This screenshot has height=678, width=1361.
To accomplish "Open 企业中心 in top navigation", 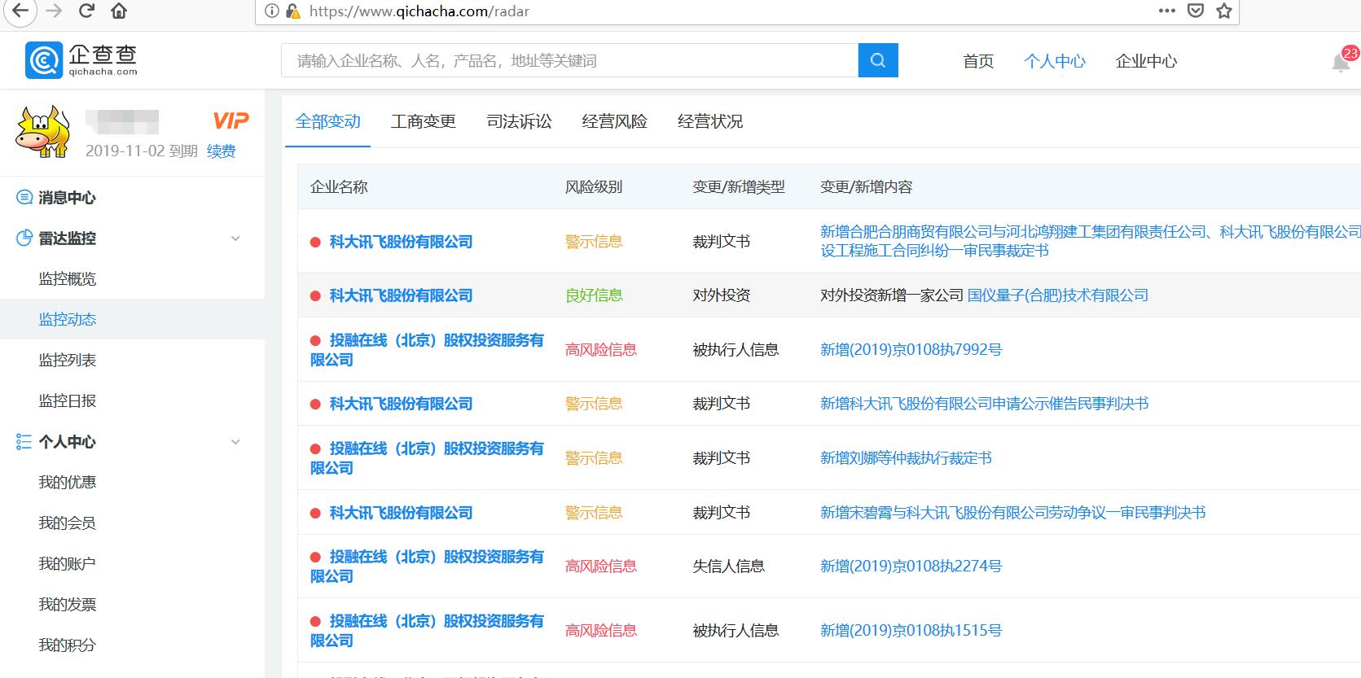I will tap(1146, 61).
